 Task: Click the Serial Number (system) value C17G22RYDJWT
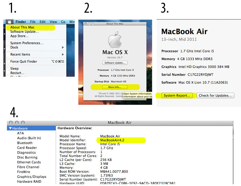point(113,179)
